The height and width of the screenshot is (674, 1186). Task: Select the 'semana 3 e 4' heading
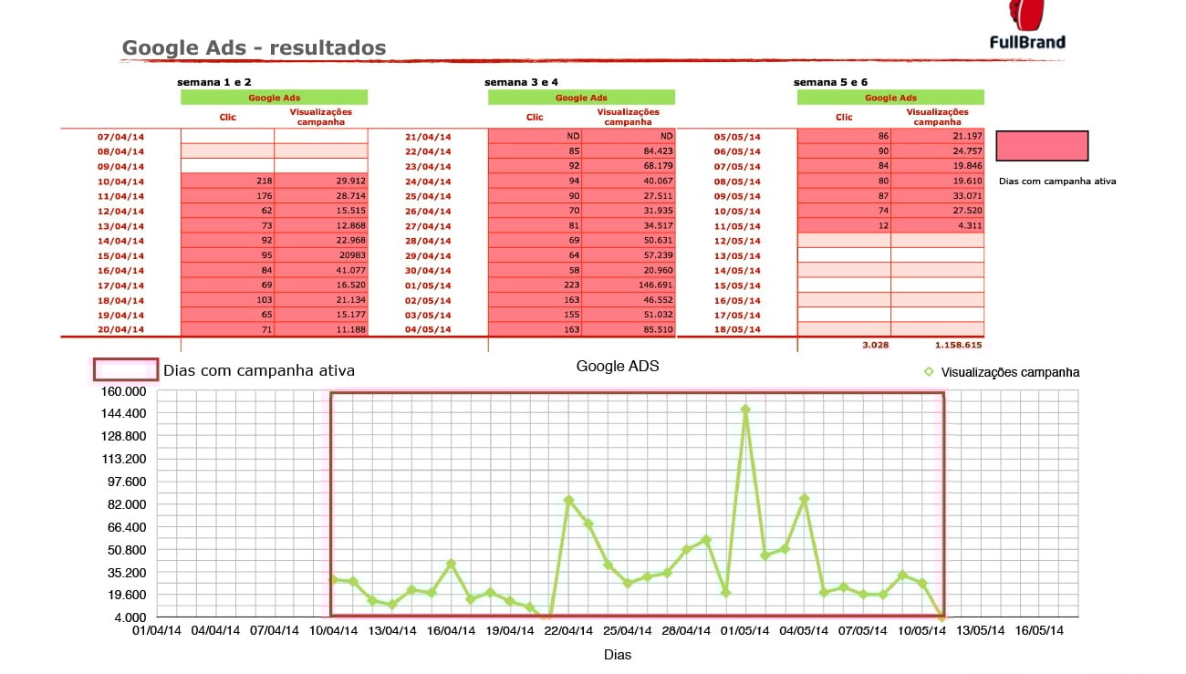(x=522, y=82)
